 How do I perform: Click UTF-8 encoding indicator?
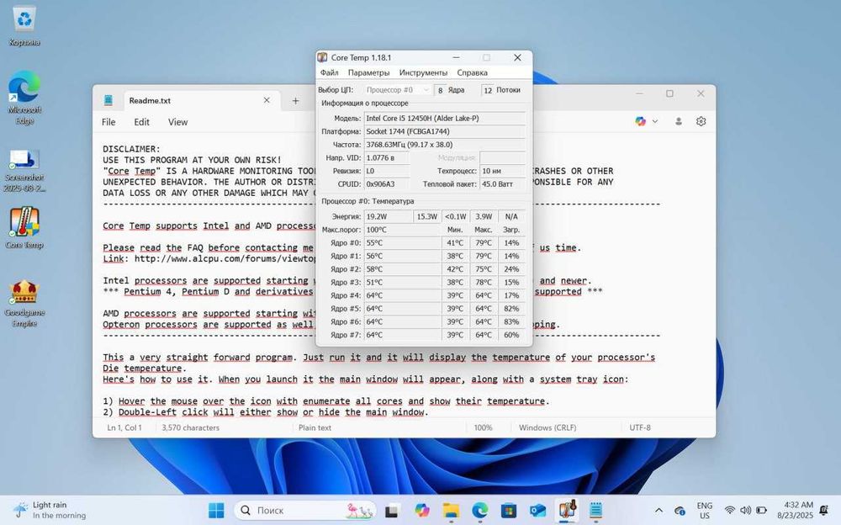[x=640, y=428]
